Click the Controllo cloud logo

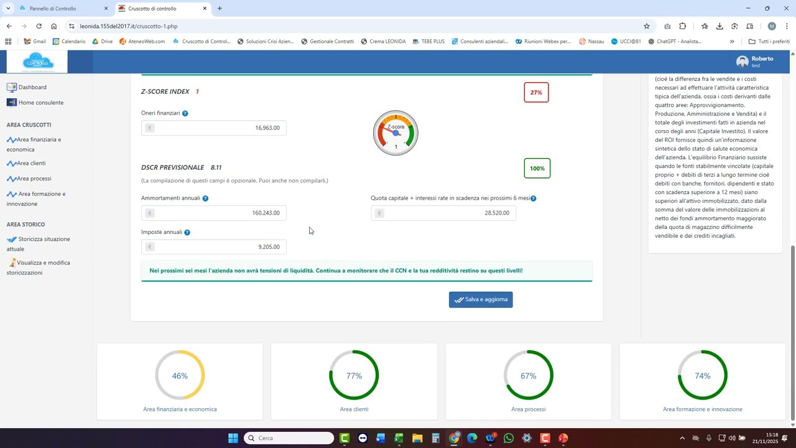(38, 62)
